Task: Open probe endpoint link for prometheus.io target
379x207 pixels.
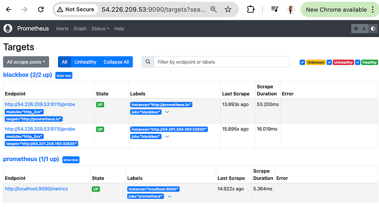Action: (40, 104)
